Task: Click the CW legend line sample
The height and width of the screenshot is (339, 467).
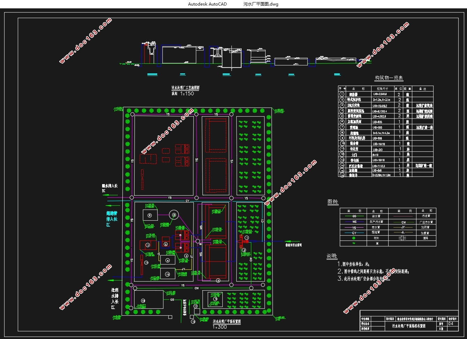Action: pos(403,222)
